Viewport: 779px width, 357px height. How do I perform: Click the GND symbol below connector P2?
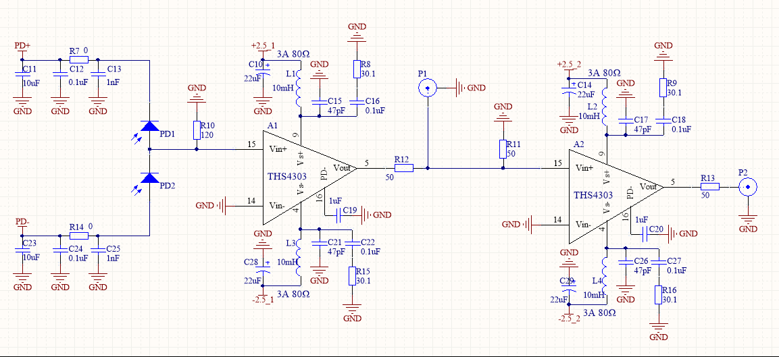[x=748, y=221]
